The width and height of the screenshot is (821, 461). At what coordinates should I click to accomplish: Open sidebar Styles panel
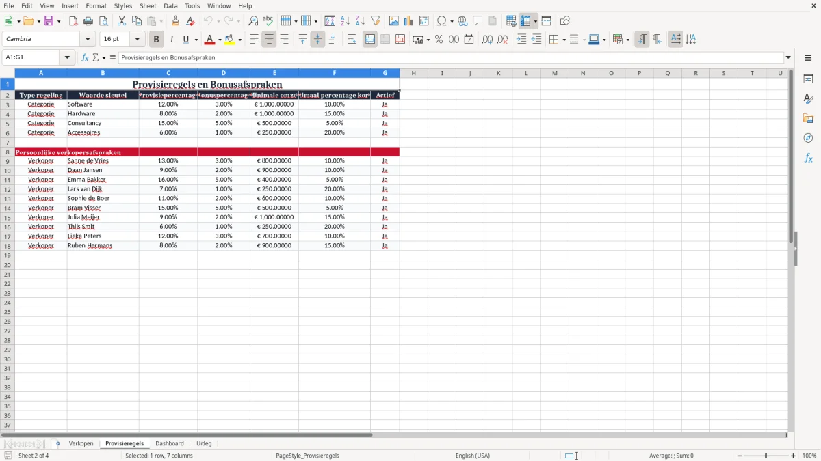coord(808,99)
